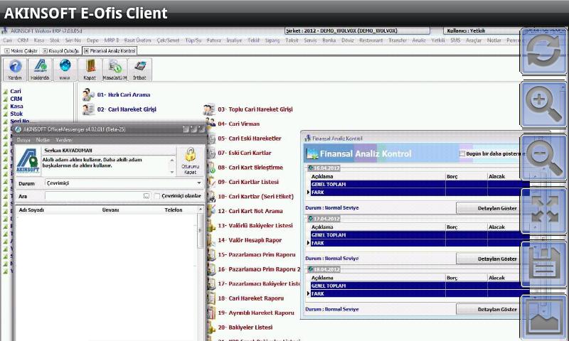This screenshot has height=341, width=569.
Task: Open the Ara field ellipsis button
Action: pyautogui.click(x=147, y=196)
